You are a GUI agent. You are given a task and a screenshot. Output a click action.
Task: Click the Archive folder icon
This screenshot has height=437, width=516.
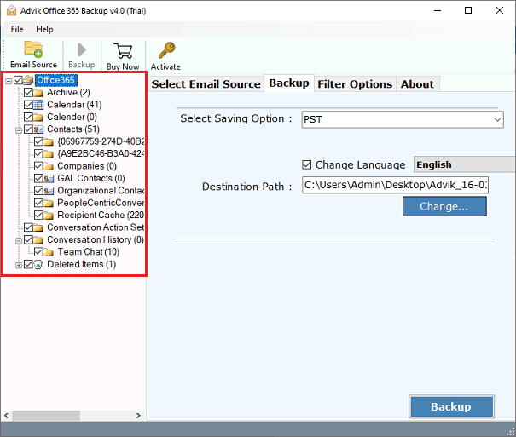click(x=38, y=92)
